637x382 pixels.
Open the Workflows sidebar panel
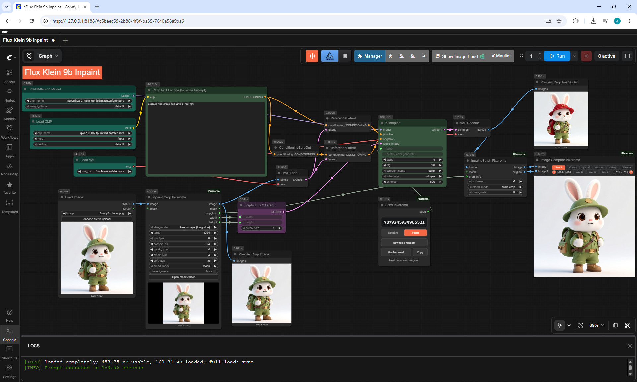[x=10, y=132]
